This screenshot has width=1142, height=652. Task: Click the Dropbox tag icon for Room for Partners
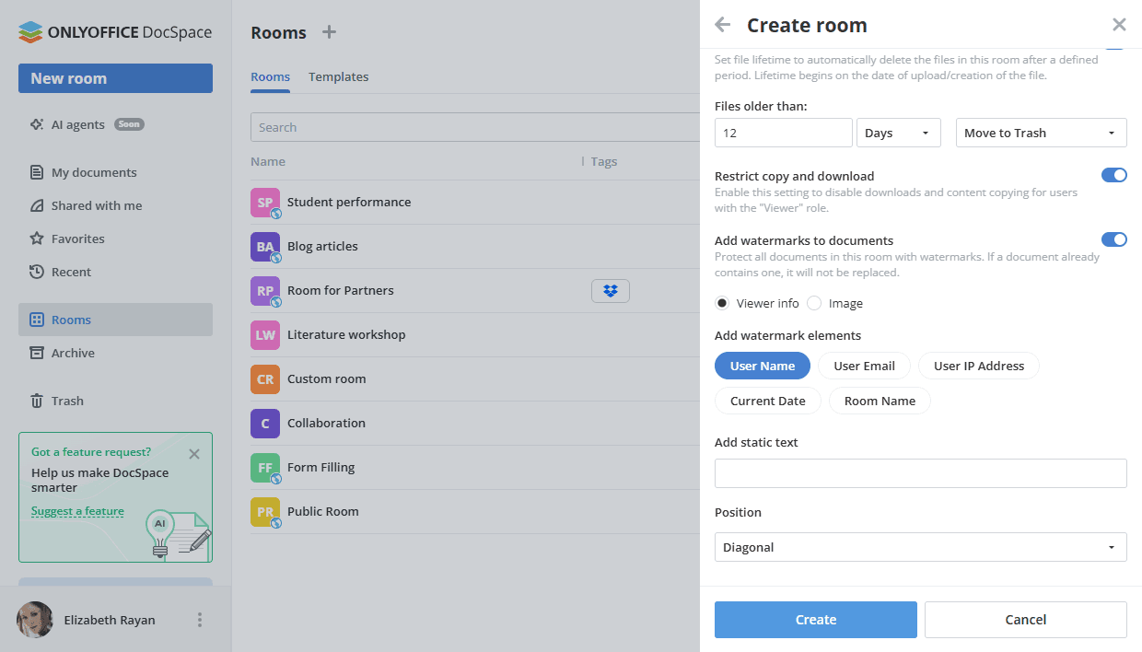tap(610, 291)
